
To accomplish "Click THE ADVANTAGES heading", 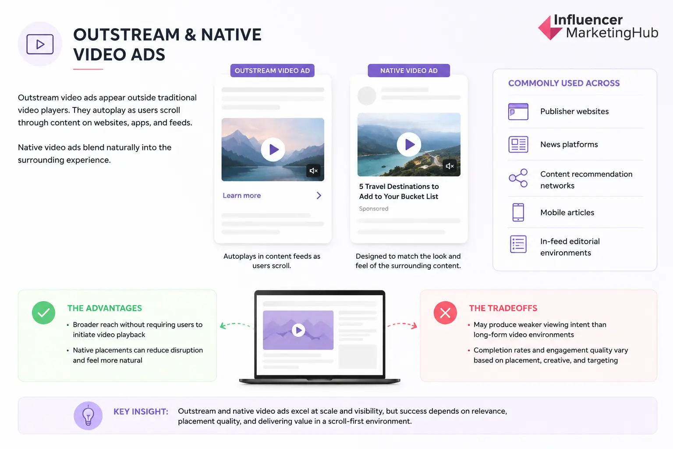I will pos(105,308).
